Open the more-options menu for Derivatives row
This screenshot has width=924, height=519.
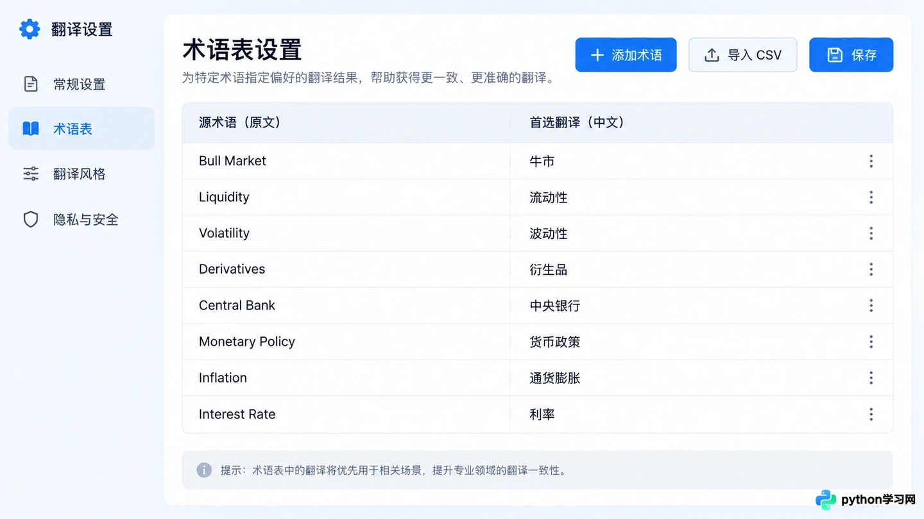click(871, 269)
